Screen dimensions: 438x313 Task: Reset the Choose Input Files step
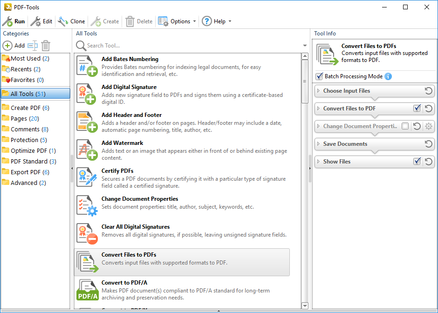pyautogui.click(x=429, y=91)
